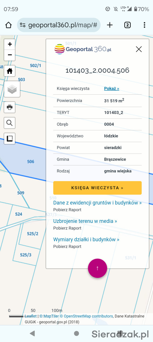Open the browser home page icon
Screen dimensions: 153x342
8,25
